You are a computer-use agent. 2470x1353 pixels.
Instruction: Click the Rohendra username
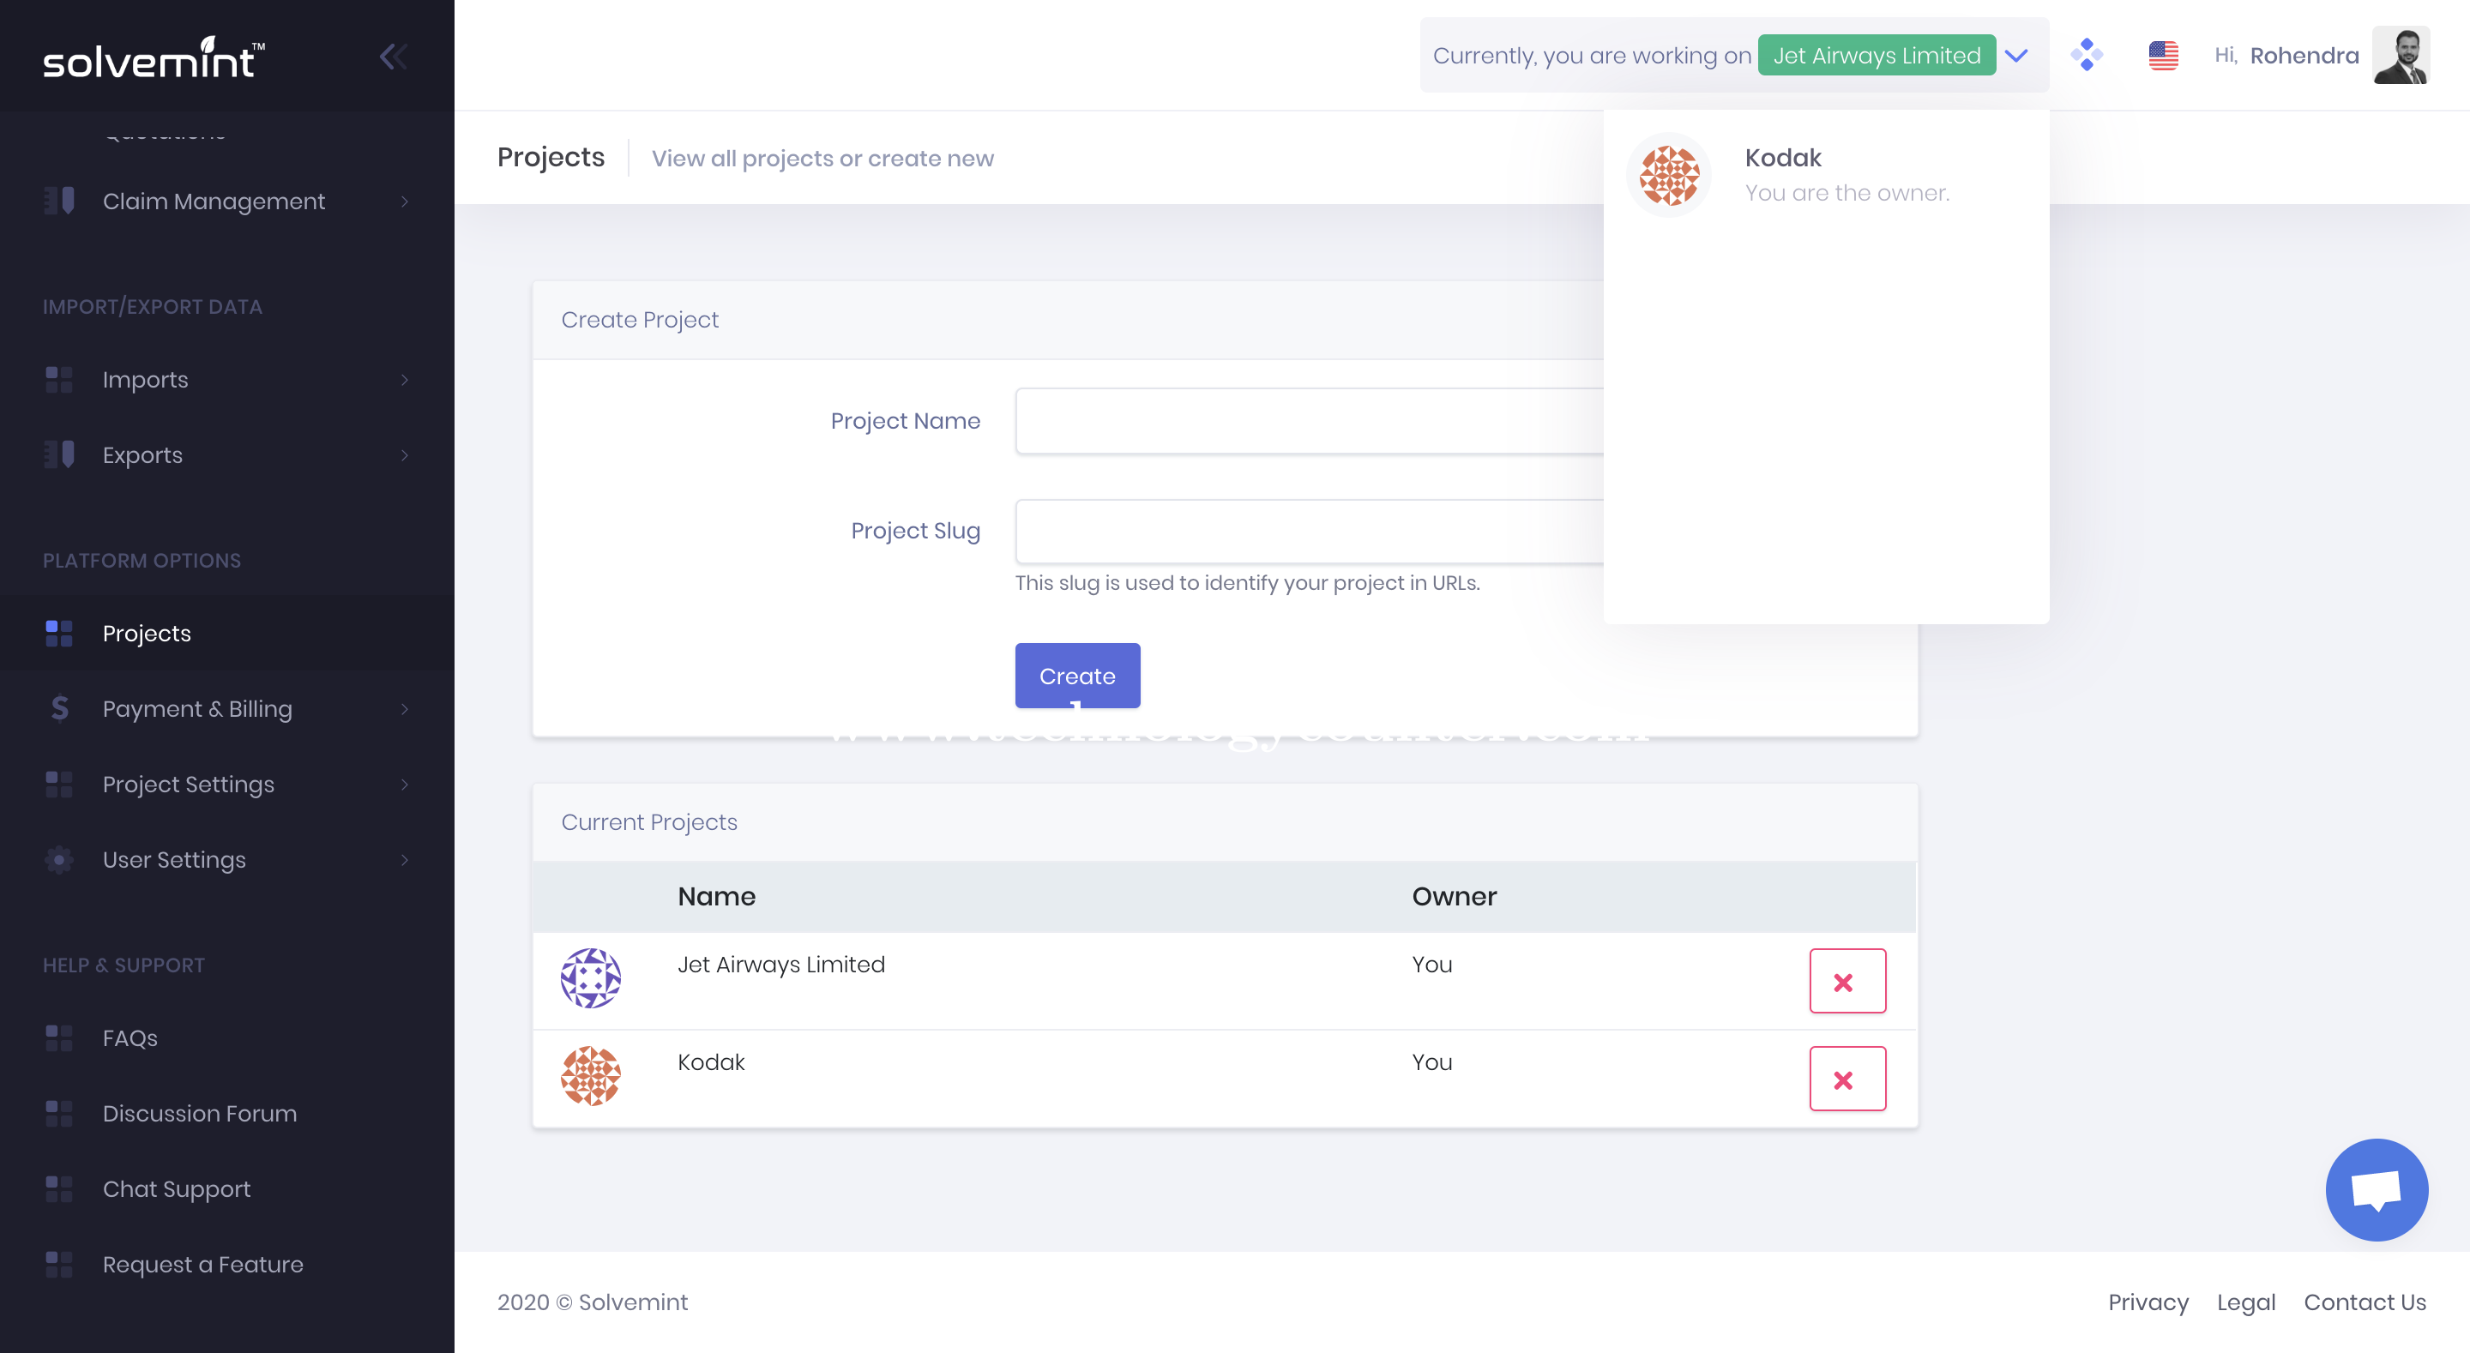point(2304,56)
